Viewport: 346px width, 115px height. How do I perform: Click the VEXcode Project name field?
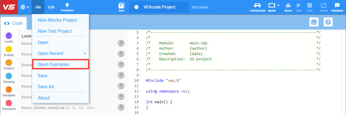pos(159,7)
